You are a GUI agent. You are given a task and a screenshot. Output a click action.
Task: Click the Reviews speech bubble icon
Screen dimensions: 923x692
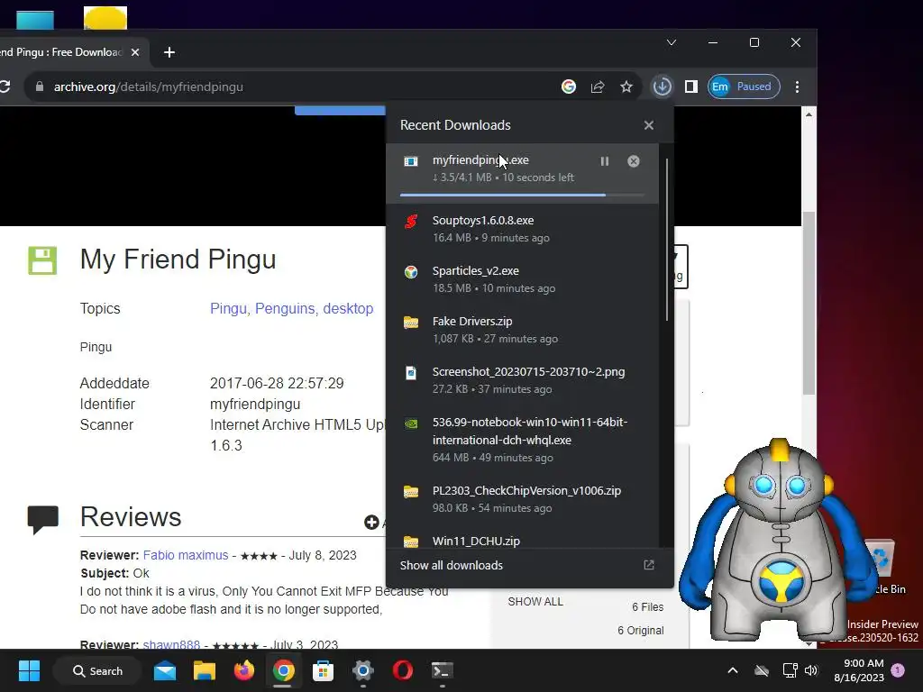[x=43, y=519]
